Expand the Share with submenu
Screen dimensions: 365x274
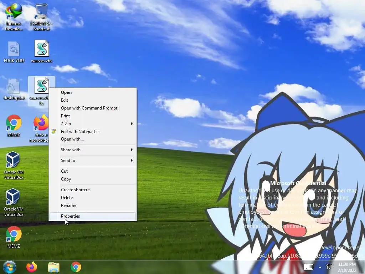click(x=93, y=150)
